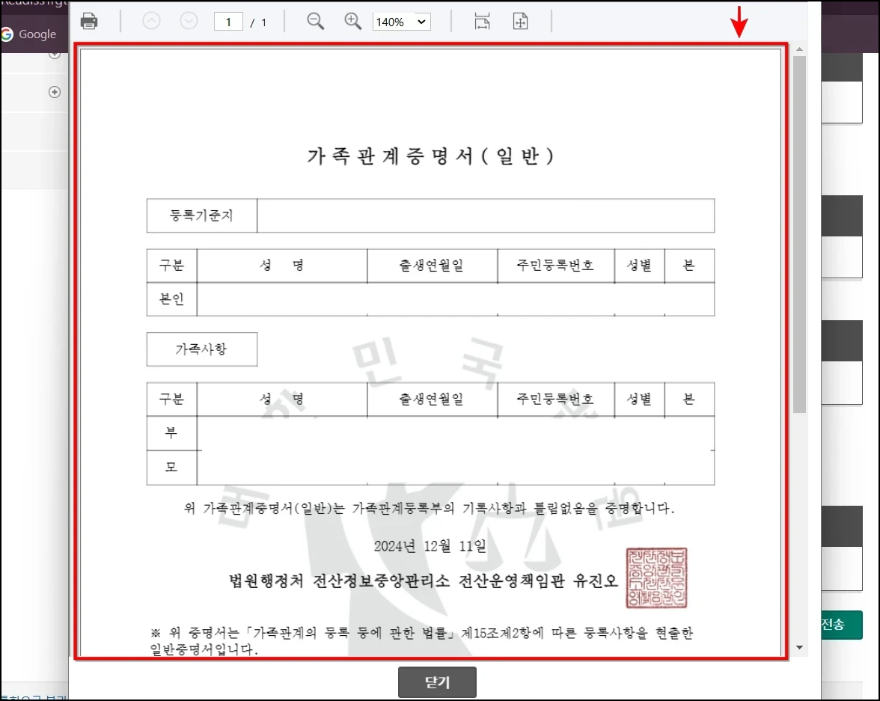This screenshot has width=880, height=701.
Task: Click the print icon in the PDF toolbar
Action: point(89,21)
